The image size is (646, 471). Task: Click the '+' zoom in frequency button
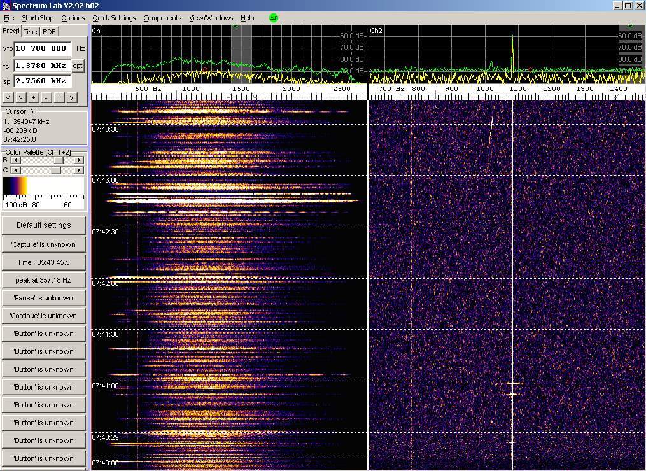[34, 97]
